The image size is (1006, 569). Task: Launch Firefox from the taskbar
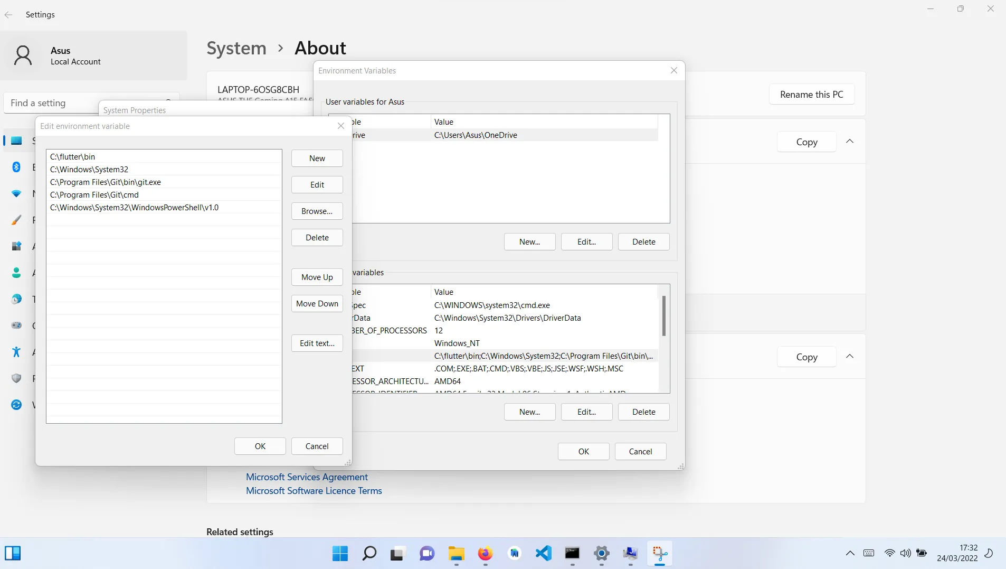[485, 553]
